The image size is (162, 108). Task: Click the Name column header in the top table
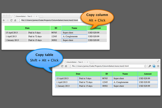tap(74, 28)
